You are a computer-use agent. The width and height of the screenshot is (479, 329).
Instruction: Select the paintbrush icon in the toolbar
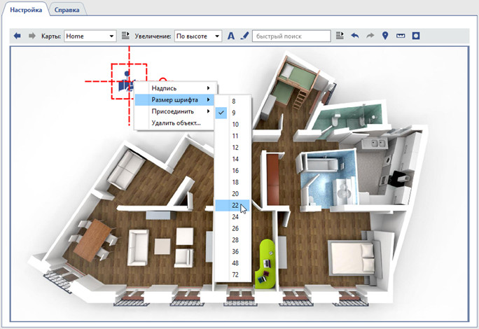(x=244, y=36)
